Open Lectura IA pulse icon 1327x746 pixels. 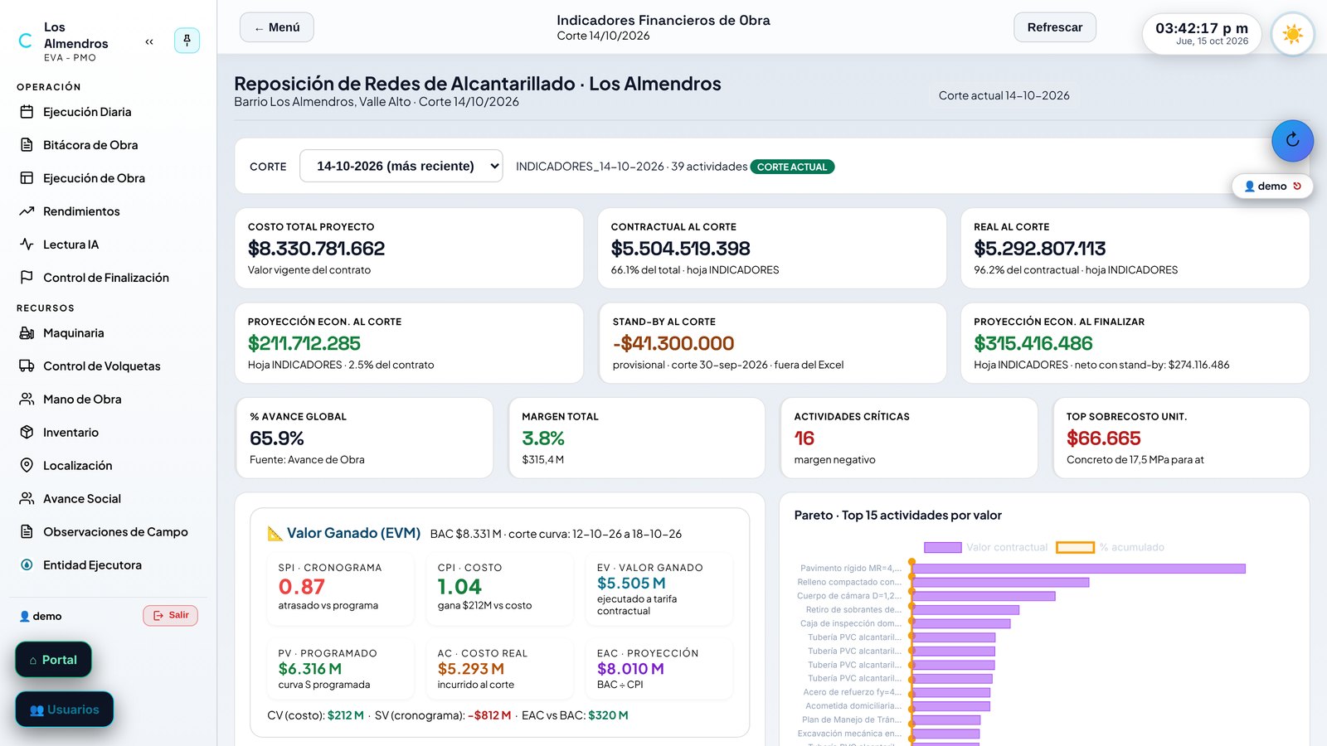(x=27, y=245)
